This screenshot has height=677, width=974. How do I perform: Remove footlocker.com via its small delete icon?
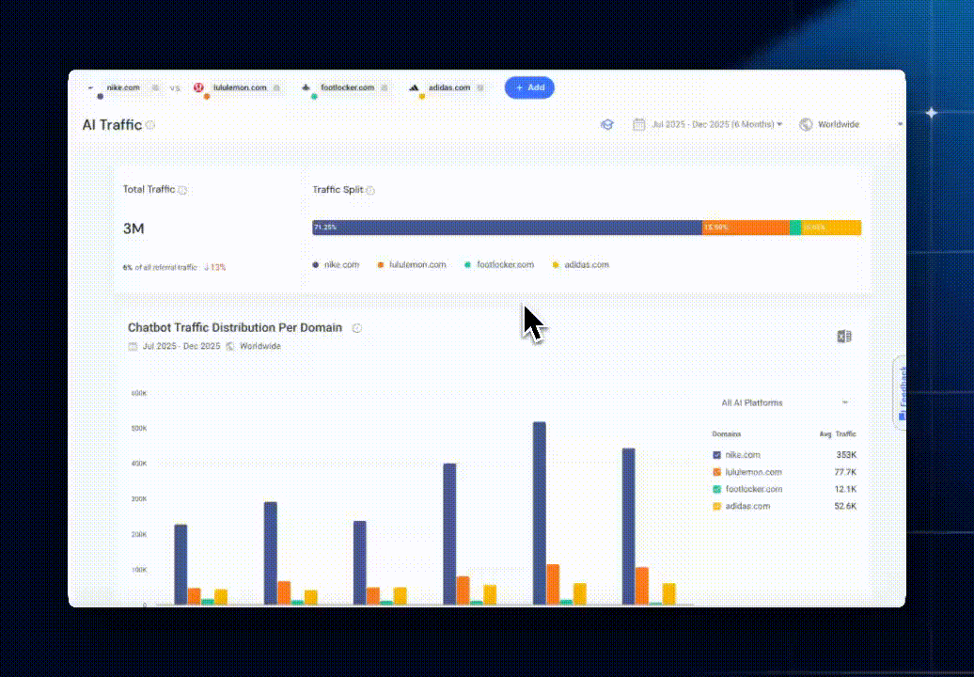pyautogui.click(x=385, y=88)
